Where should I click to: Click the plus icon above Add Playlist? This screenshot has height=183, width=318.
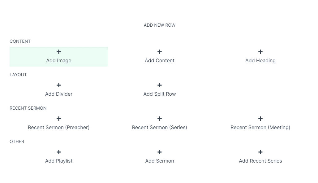pos(59,152)
